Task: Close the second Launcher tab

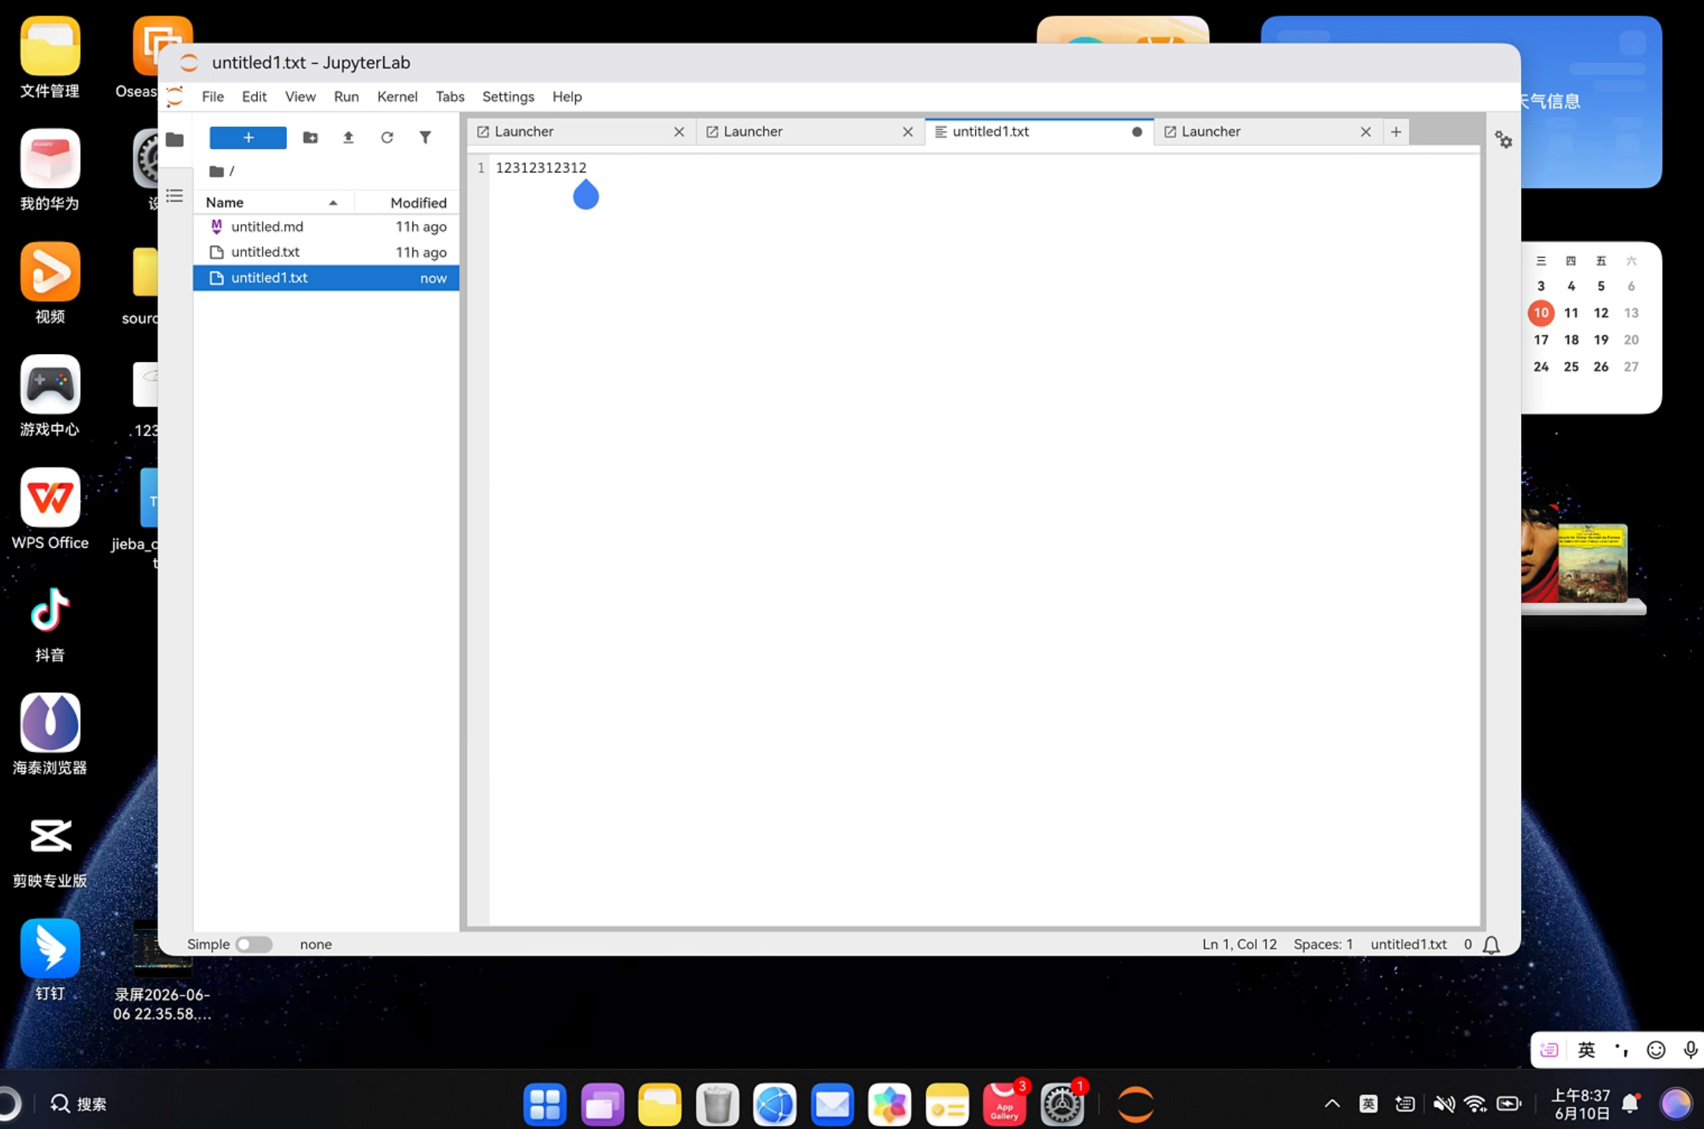Action: (x=907, y=132)
